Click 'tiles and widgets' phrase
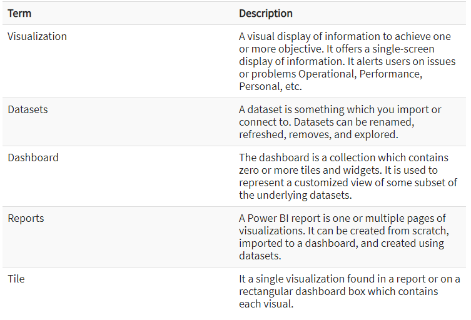 (x=340, y=170)
